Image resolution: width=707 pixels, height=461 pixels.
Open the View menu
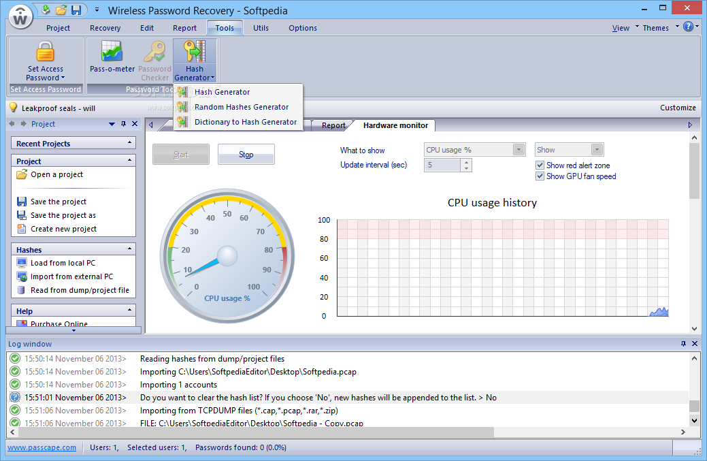(x=621, y=28)
